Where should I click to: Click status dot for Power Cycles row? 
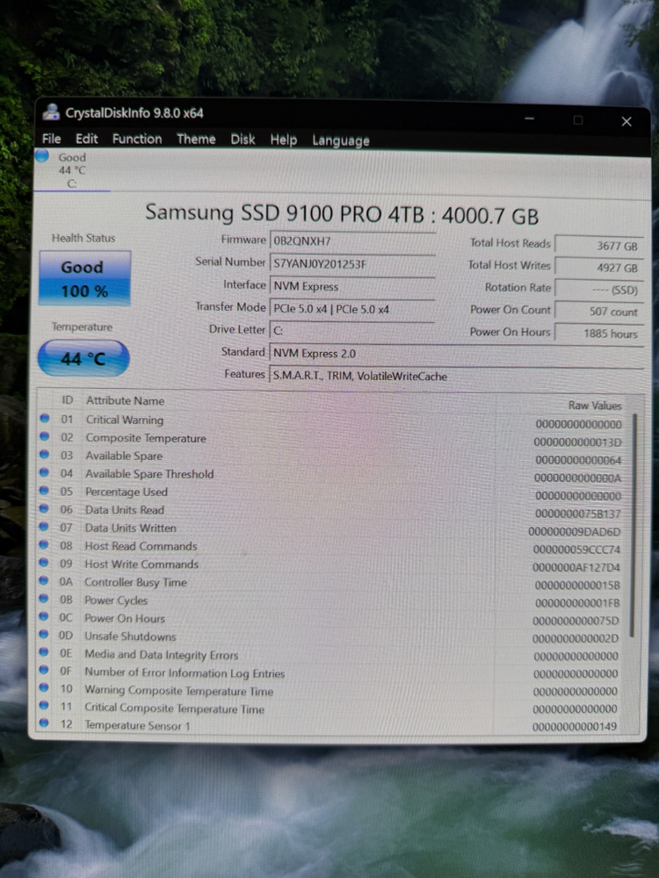[44, 599]
